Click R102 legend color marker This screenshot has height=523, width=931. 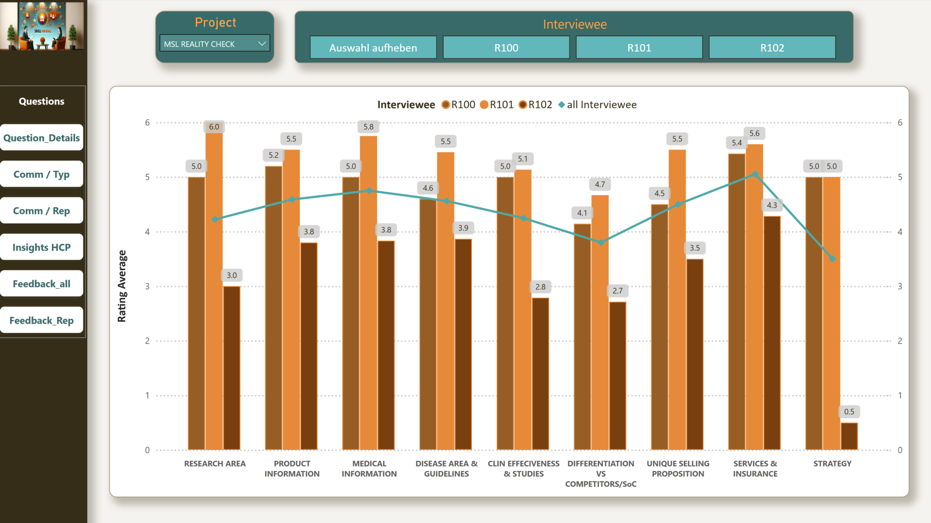tap(523, 105)
